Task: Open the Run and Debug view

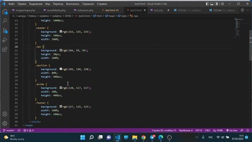Action: click(x=5, y=40)
